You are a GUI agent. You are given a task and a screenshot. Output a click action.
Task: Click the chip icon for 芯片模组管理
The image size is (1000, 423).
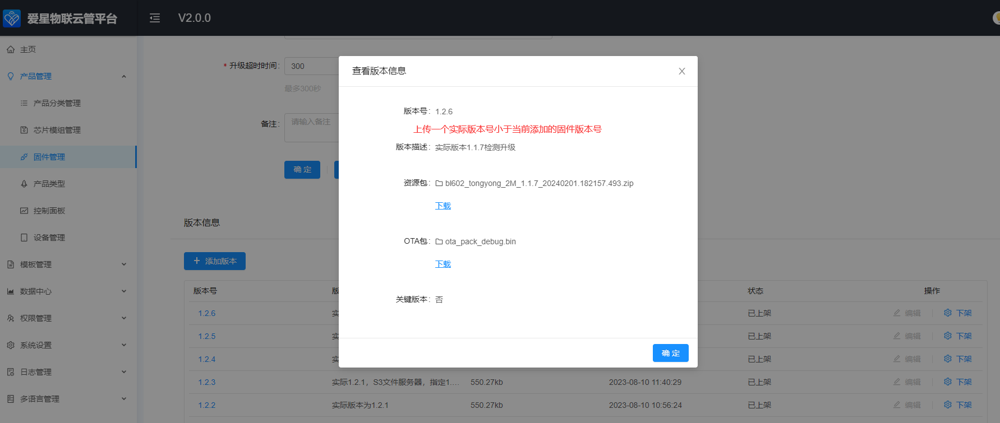tap(24, 130)
